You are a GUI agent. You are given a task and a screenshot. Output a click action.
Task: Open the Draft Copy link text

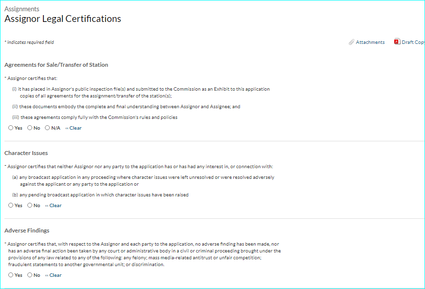(413, 42)
